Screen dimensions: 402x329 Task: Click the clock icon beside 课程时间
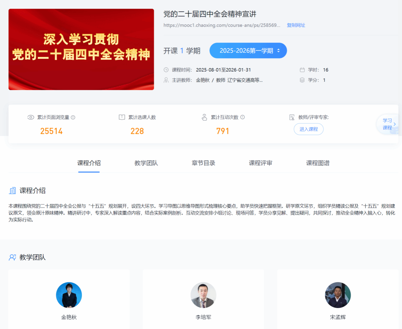click(166, 70)
